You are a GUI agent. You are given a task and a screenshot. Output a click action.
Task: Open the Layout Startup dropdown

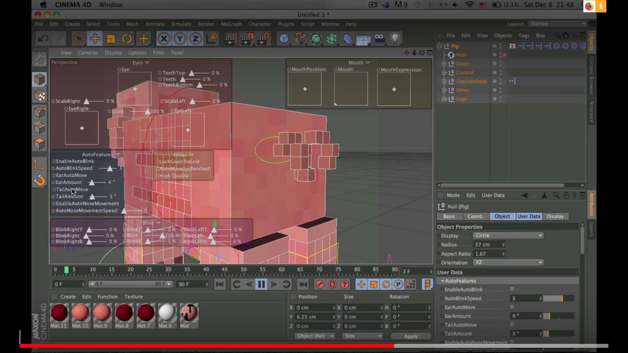[558, 24]
